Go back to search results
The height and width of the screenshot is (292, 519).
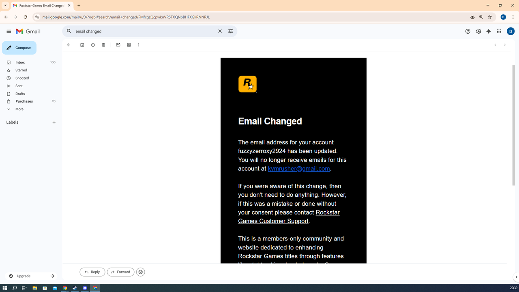tap(69, 45)
